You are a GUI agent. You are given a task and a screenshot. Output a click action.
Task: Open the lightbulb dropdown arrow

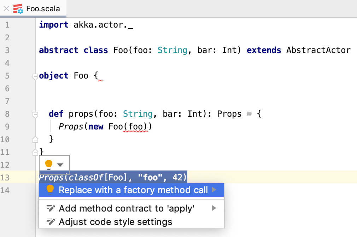coord(60,165)
